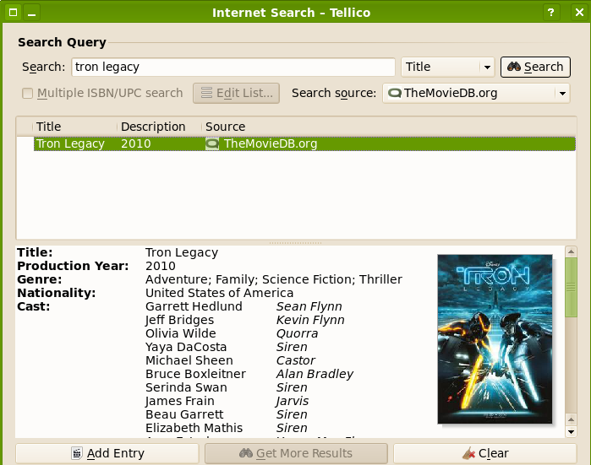Click the cast name Garrett Hedlund
The height and width of the screenshot is (465, 591).
tap(194, 306)
